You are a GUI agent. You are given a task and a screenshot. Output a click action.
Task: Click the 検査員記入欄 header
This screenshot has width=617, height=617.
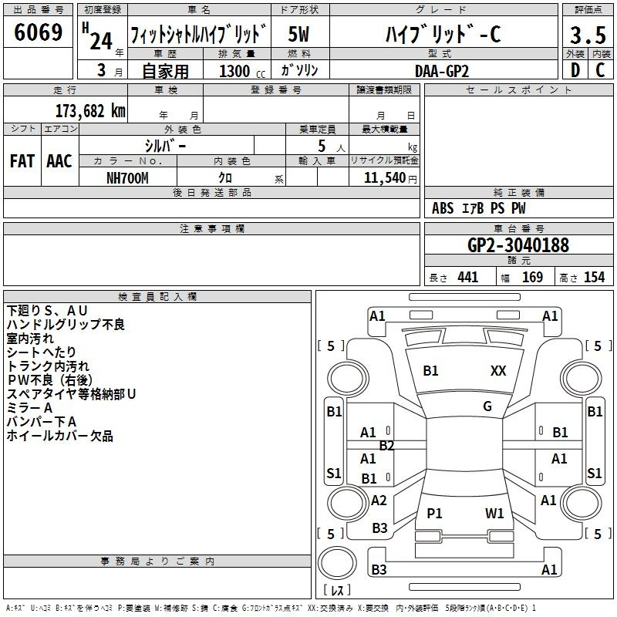coord(157,297)
